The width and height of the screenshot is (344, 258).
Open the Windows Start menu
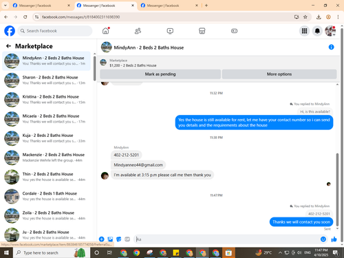pos(6,252)
